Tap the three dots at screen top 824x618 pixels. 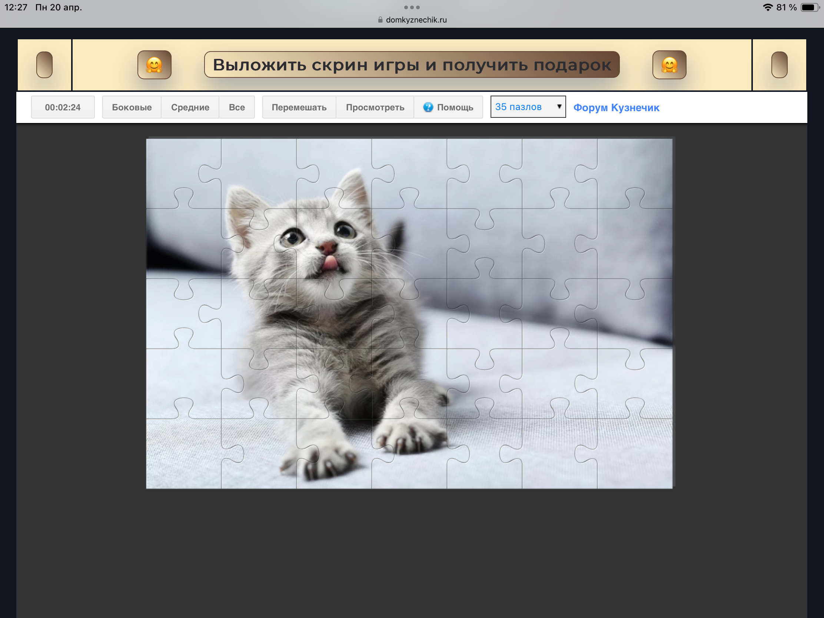coord(412,7)
